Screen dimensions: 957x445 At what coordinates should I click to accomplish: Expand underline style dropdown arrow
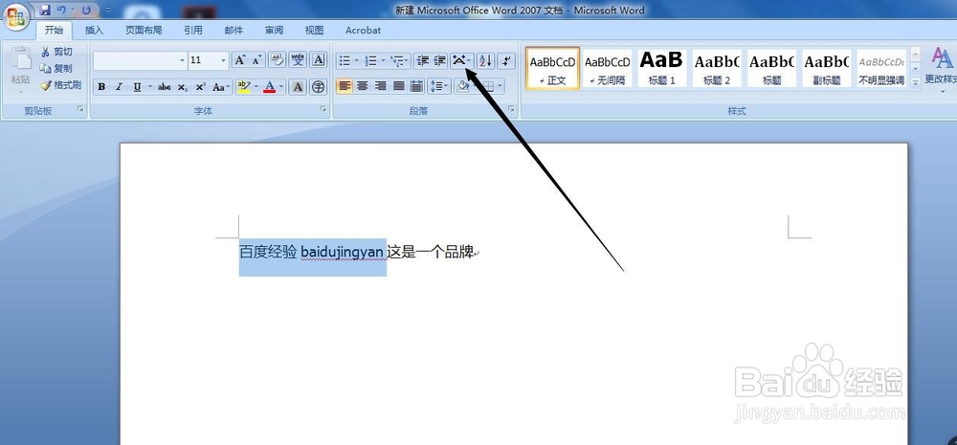click(x=149, y=87)
